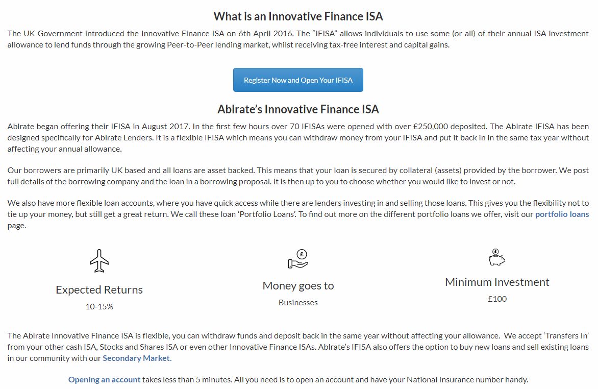Open the Secondary Market link

click(136, 358)
